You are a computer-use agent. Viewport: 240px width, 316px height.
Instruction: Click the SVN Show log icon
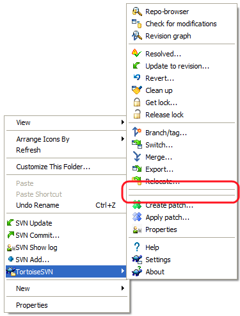click(x=11, y=247)
